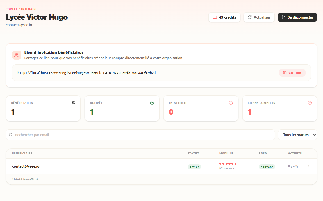Expand the contact@ysee.io row chevron
This screenshot has width=323, height=201.
(309, 166)
